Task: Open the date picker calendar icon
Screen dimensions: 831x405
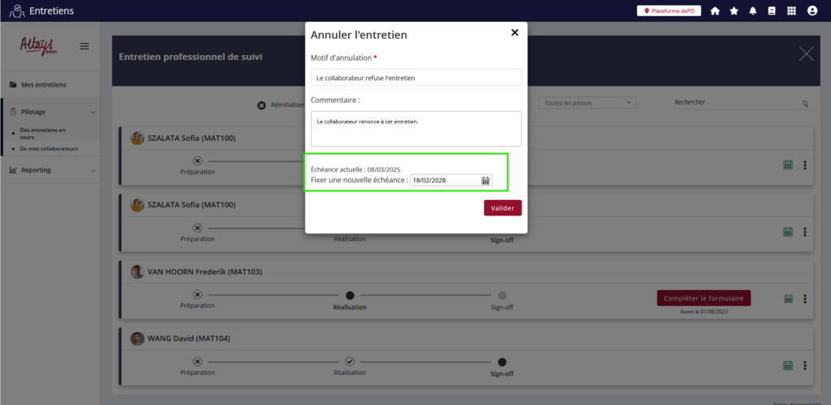Action: point(485,181)
